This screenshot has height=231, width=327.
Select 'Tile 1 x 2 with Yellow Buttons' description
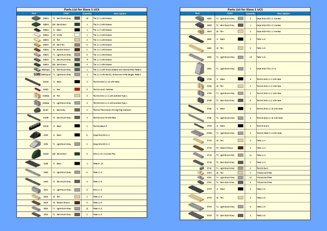(117, 70)
